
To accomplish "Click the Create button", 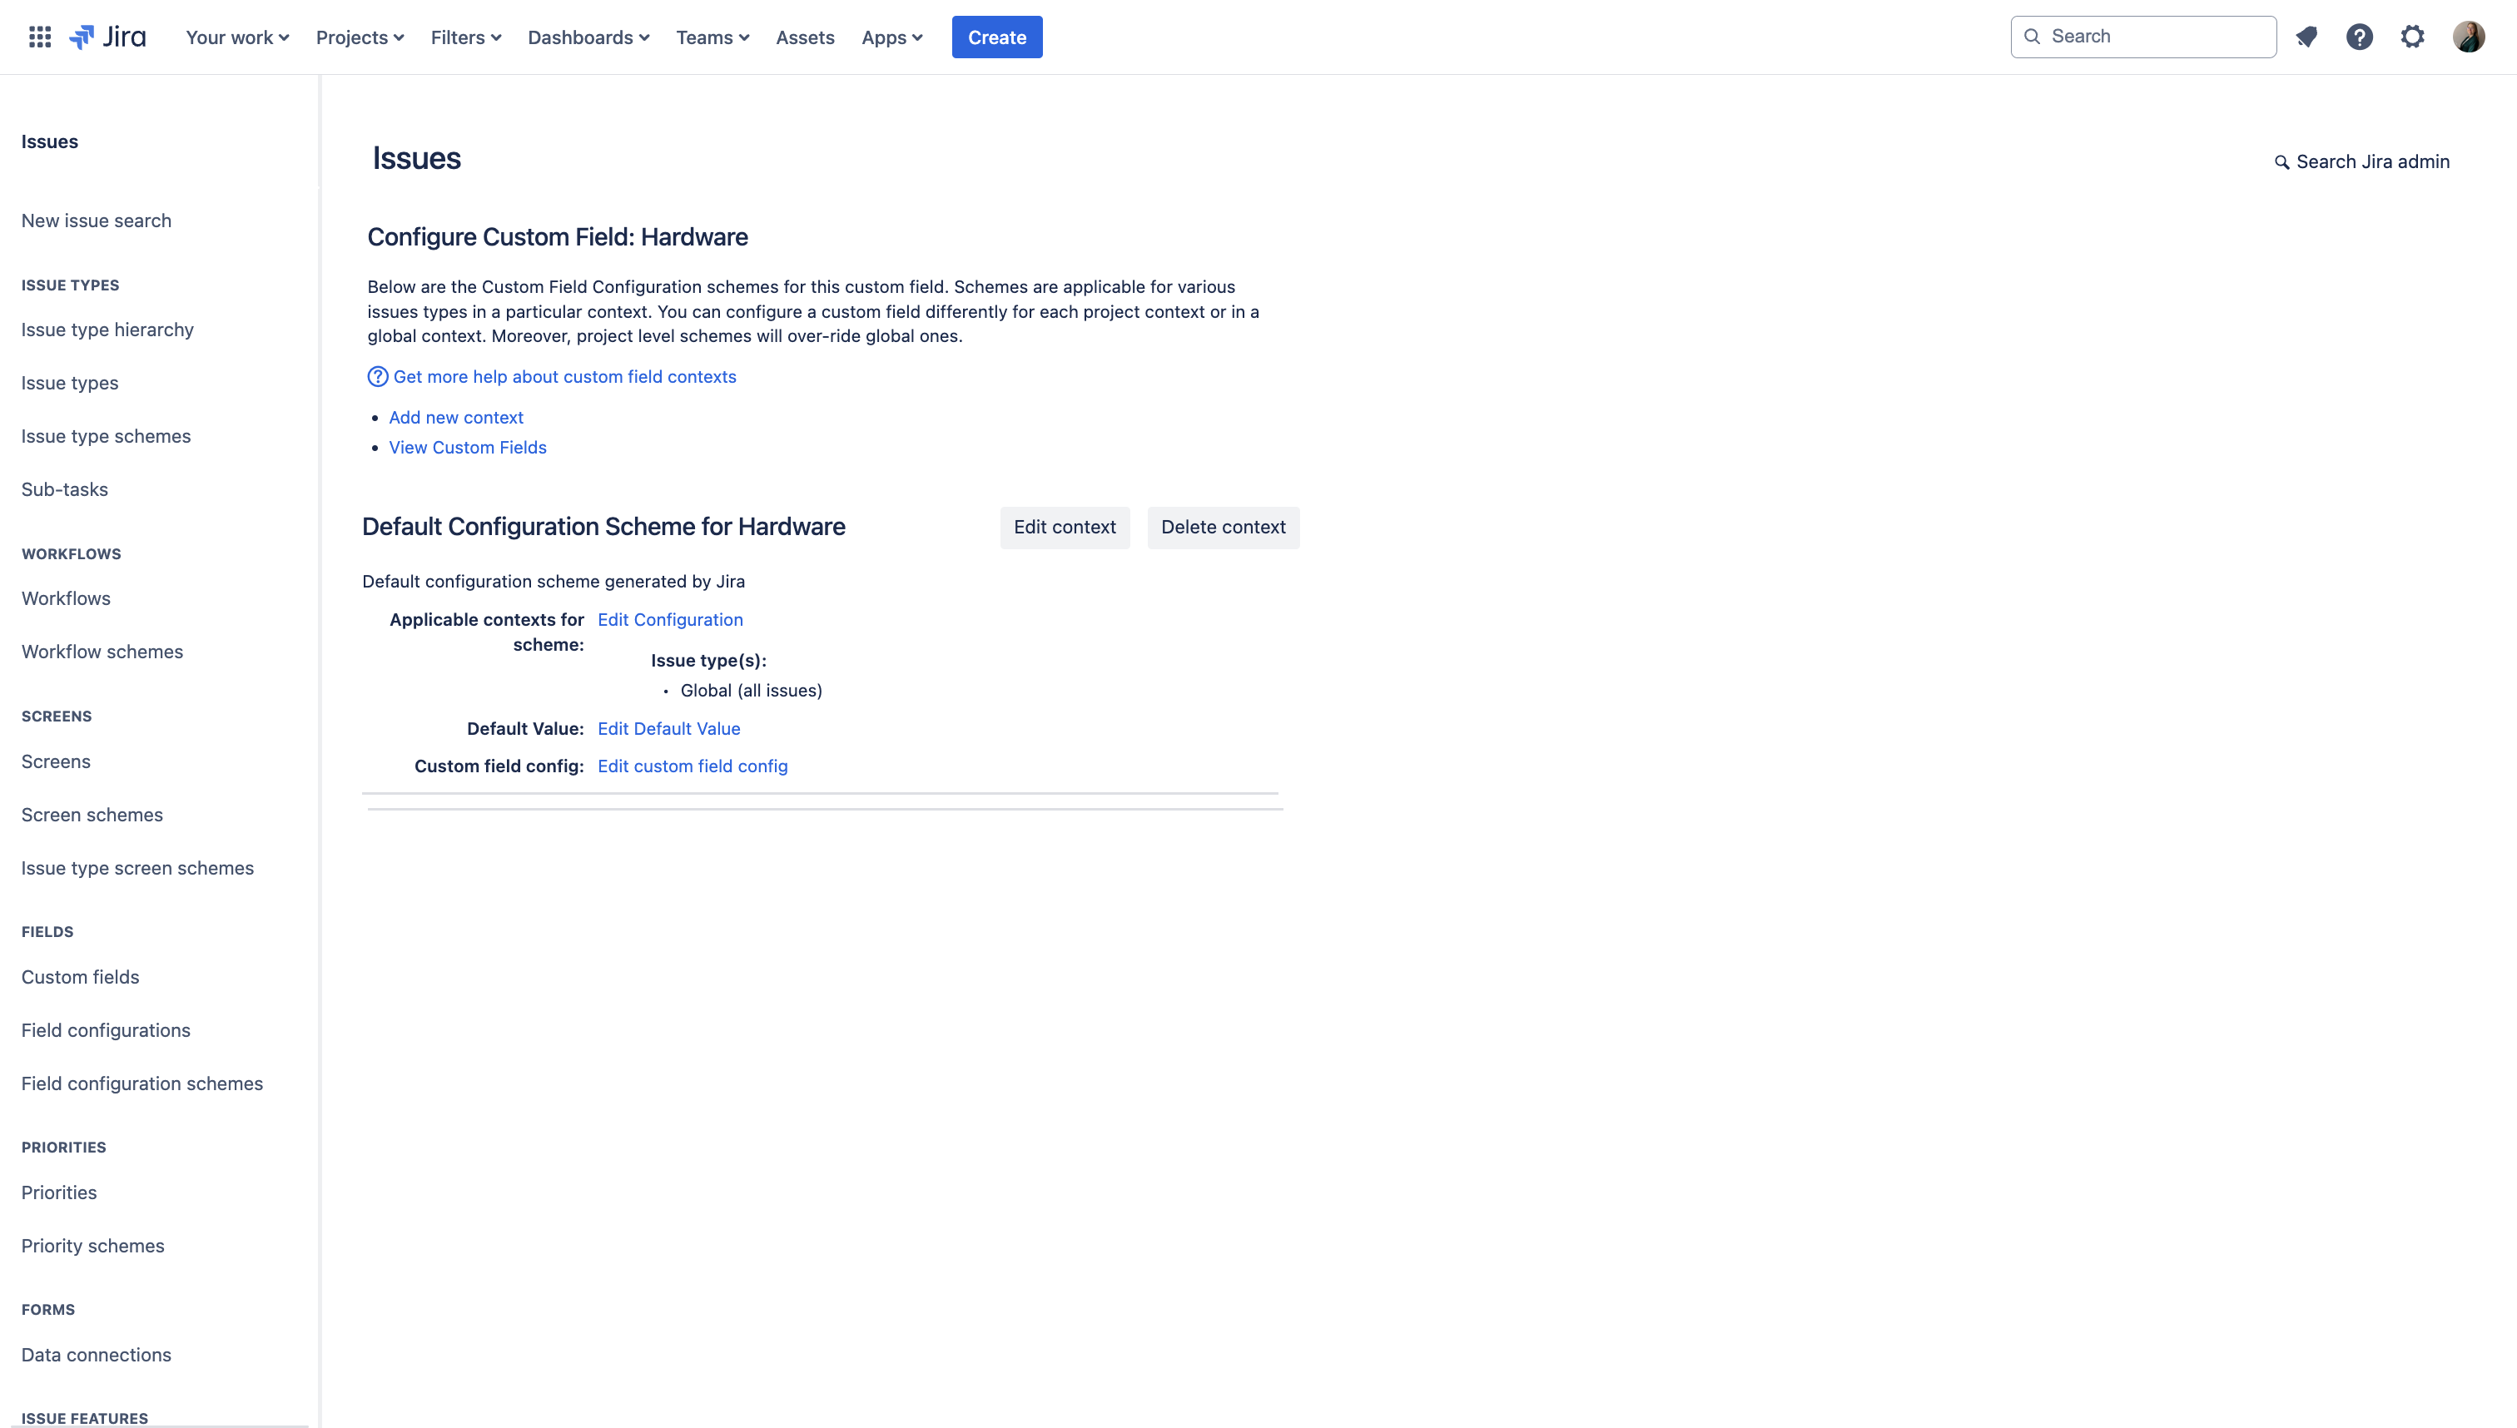I will (997, 37).
